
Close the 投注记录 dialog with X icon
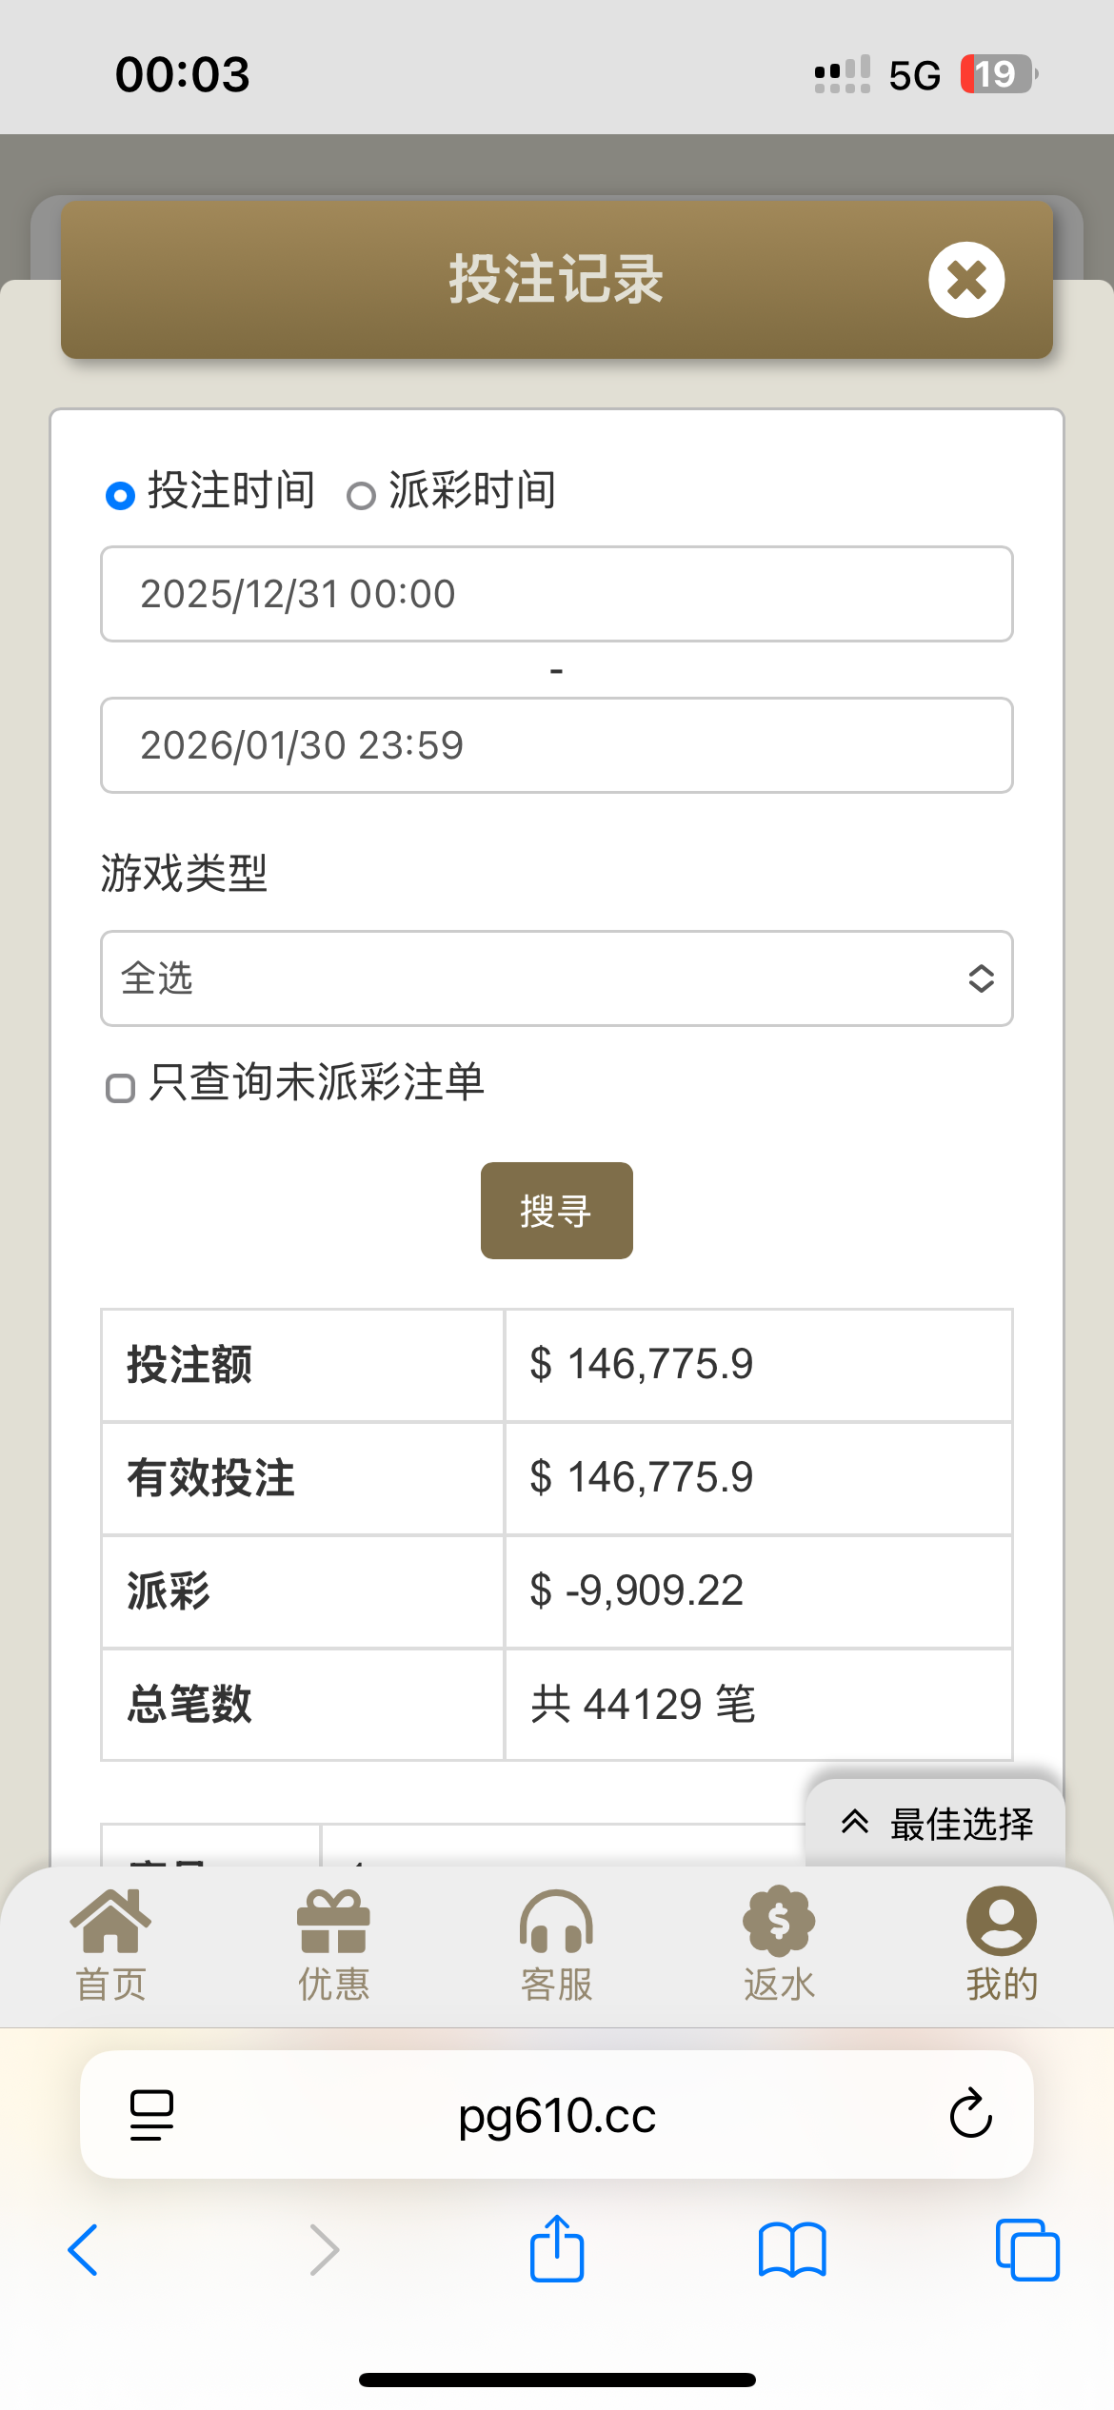pos(966,280)
